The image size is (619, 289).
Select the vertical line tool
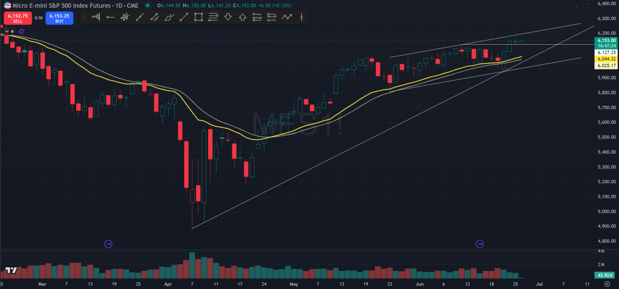coord(301,17)
